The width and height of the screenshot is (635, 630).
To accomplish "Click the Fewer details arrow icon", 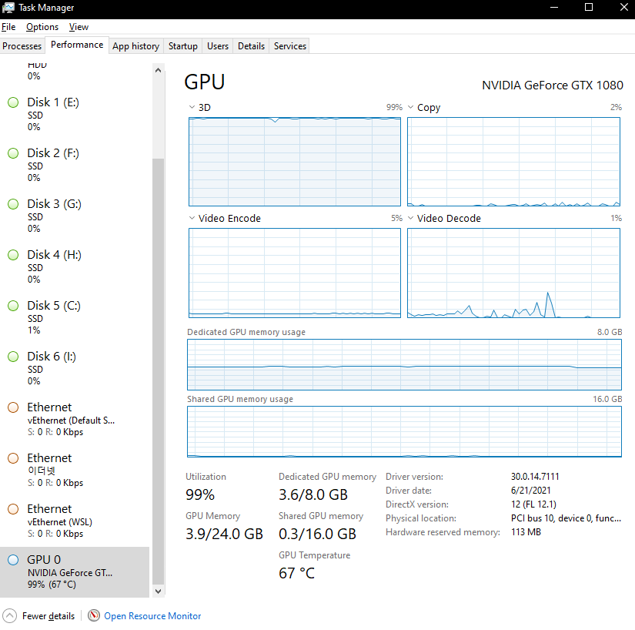I will point(10,616).
